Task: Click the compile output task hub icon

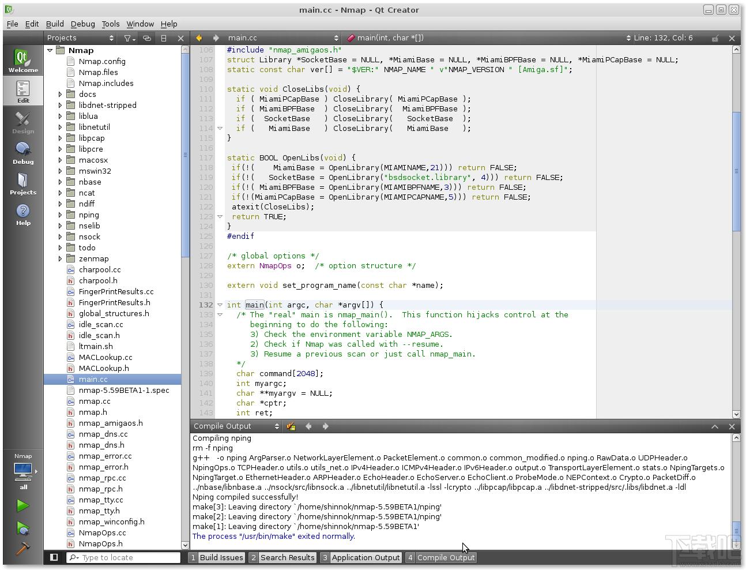Action: (x=291, y=426)
